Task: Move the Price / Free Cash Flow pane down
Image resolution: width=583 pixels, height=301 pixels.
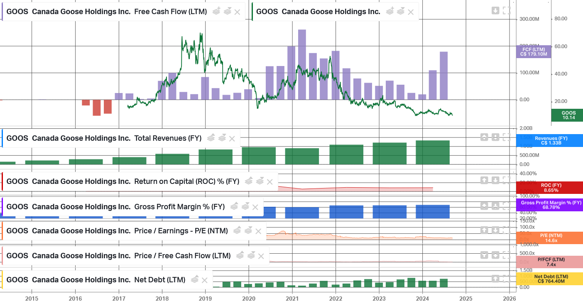Action: 495,255
